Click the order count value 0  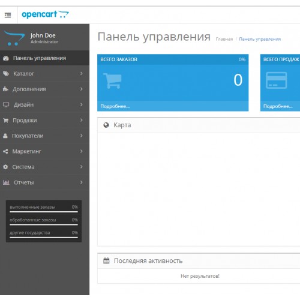click(238, 80)
